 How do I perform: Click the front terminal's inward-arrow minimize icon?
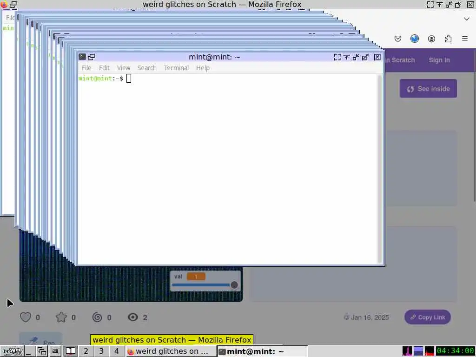pos(356,57)
